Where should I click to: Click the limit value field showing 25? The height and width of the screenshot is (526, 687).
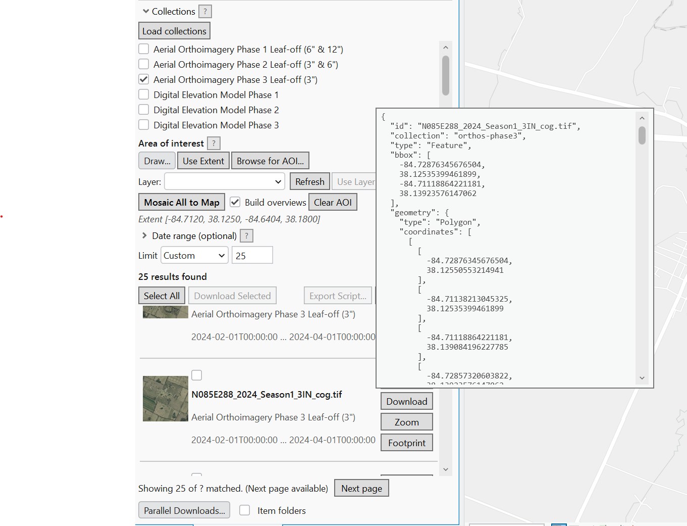[252, 255]
